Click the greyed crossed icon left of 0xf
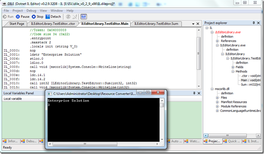The height and width of the screenshot is (154, 264). click(x=75, y=16)
